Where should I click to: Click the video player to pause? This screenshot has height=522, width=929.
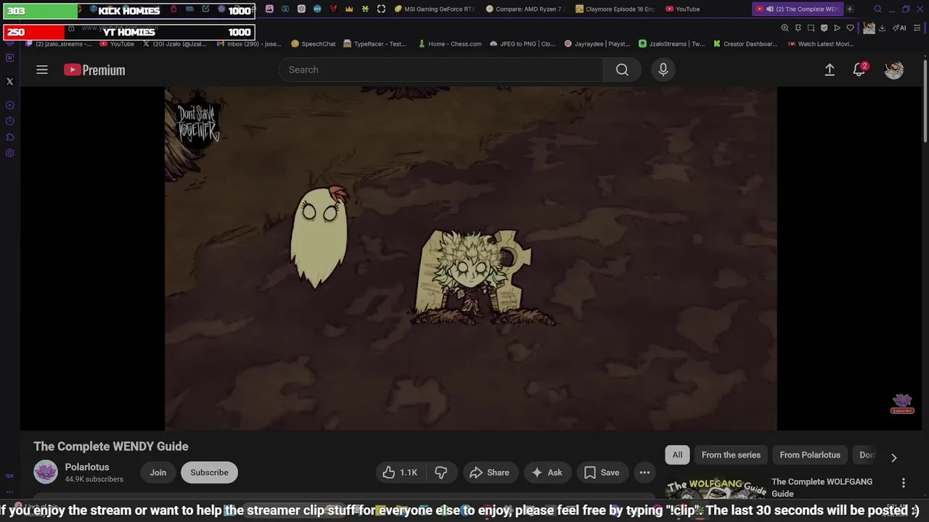470,259
